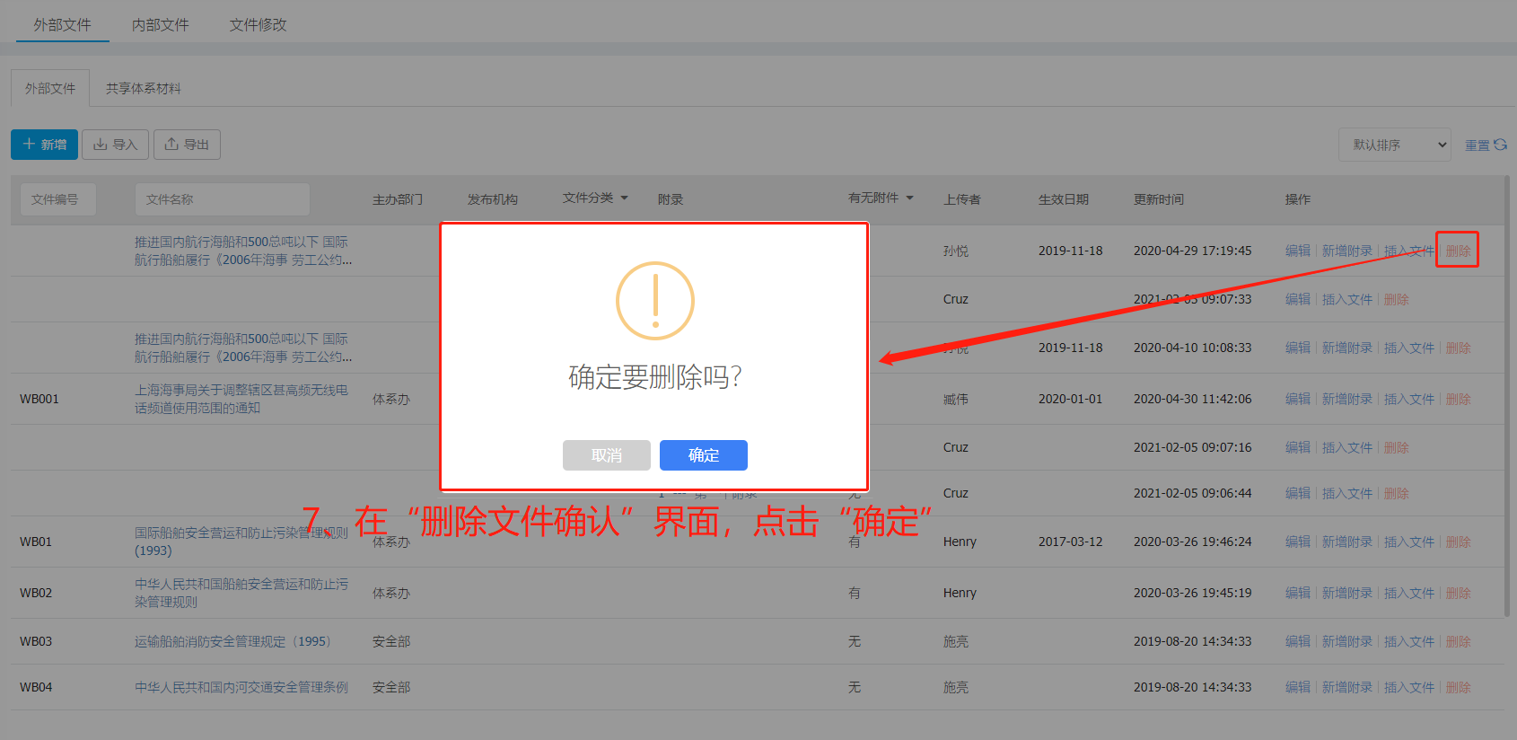Click the 重置 refresh icon
This screenshot has width=1517, height=740.
(x=1500, y=145)
